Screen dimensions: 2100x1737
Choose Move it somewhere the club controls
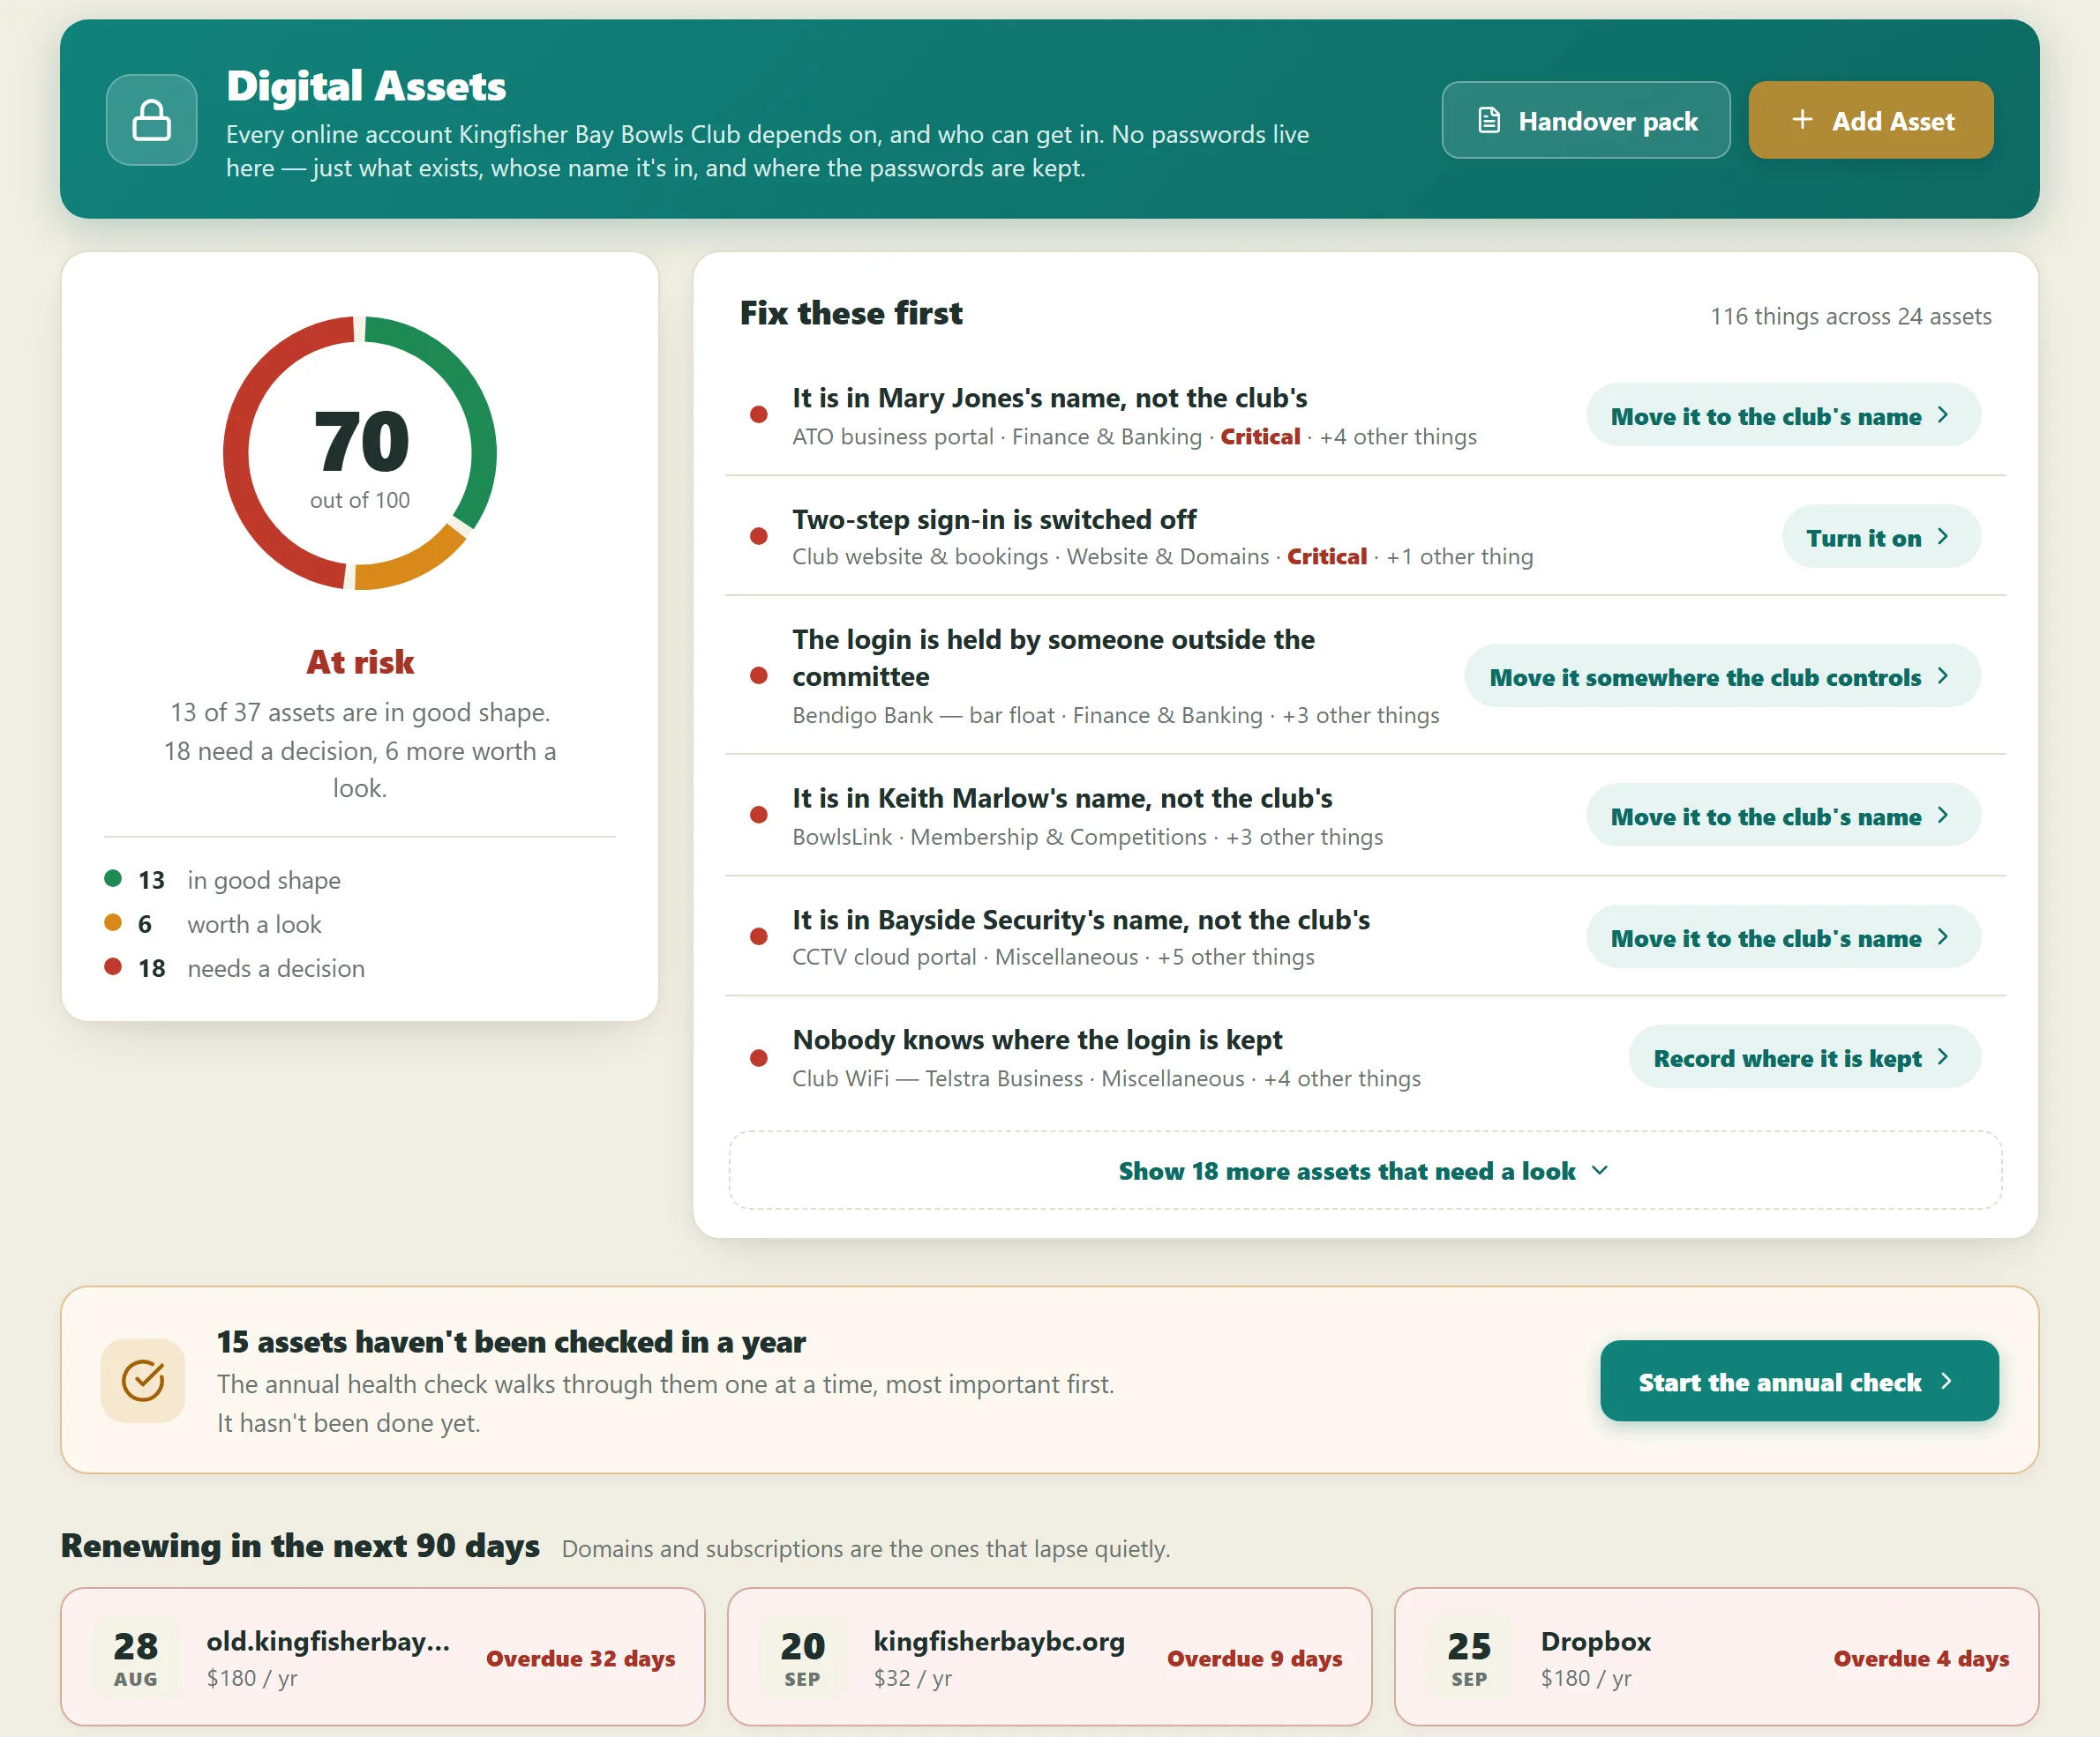(x=1722, y=676)
